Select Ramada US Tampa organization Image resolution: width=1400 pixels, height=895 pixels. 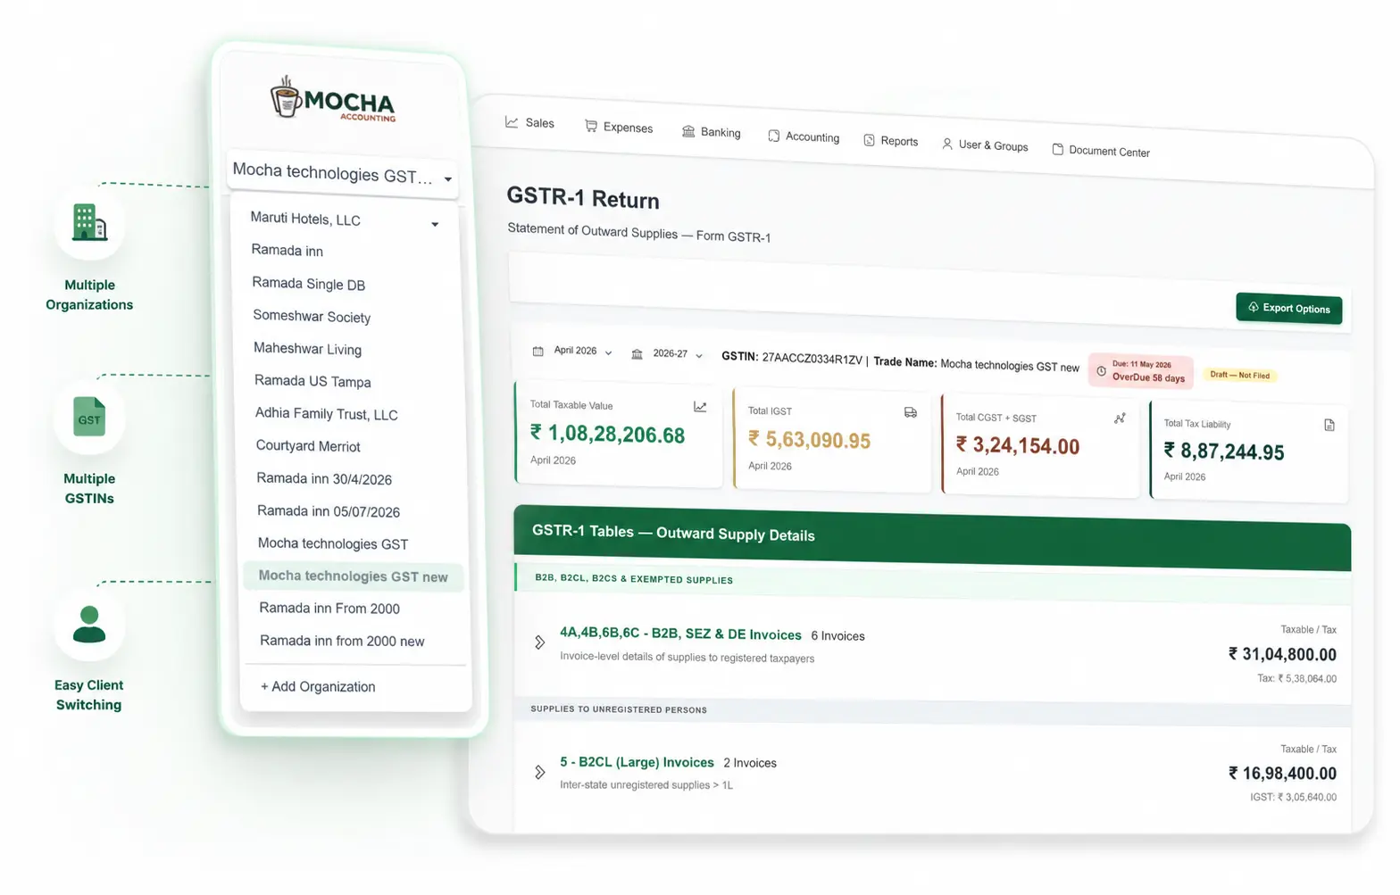[312, 381]
